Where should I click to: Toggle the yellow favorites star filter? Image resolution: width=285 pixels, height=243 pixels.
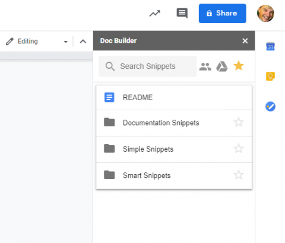239,66
